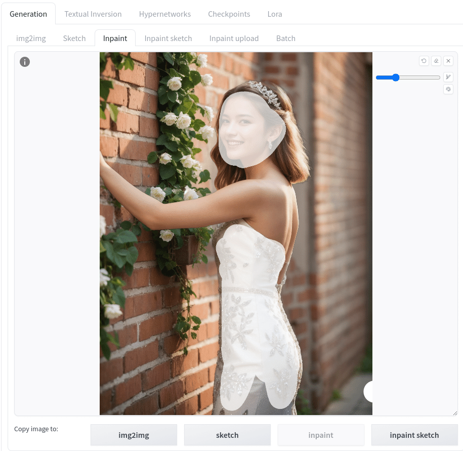Copy image to img2img button
Viewport: 463px width, 451px height.
134,435
